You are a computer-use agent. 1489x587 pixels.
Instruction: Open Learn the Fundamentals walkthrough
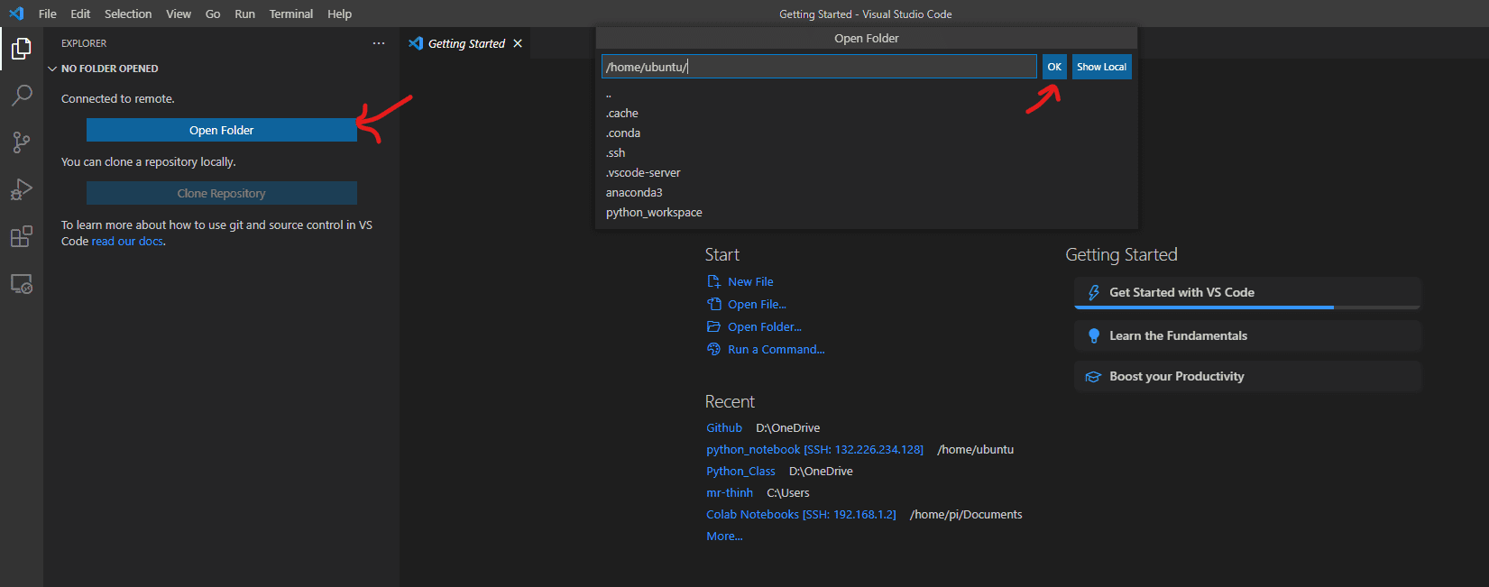pos(1247,335)
